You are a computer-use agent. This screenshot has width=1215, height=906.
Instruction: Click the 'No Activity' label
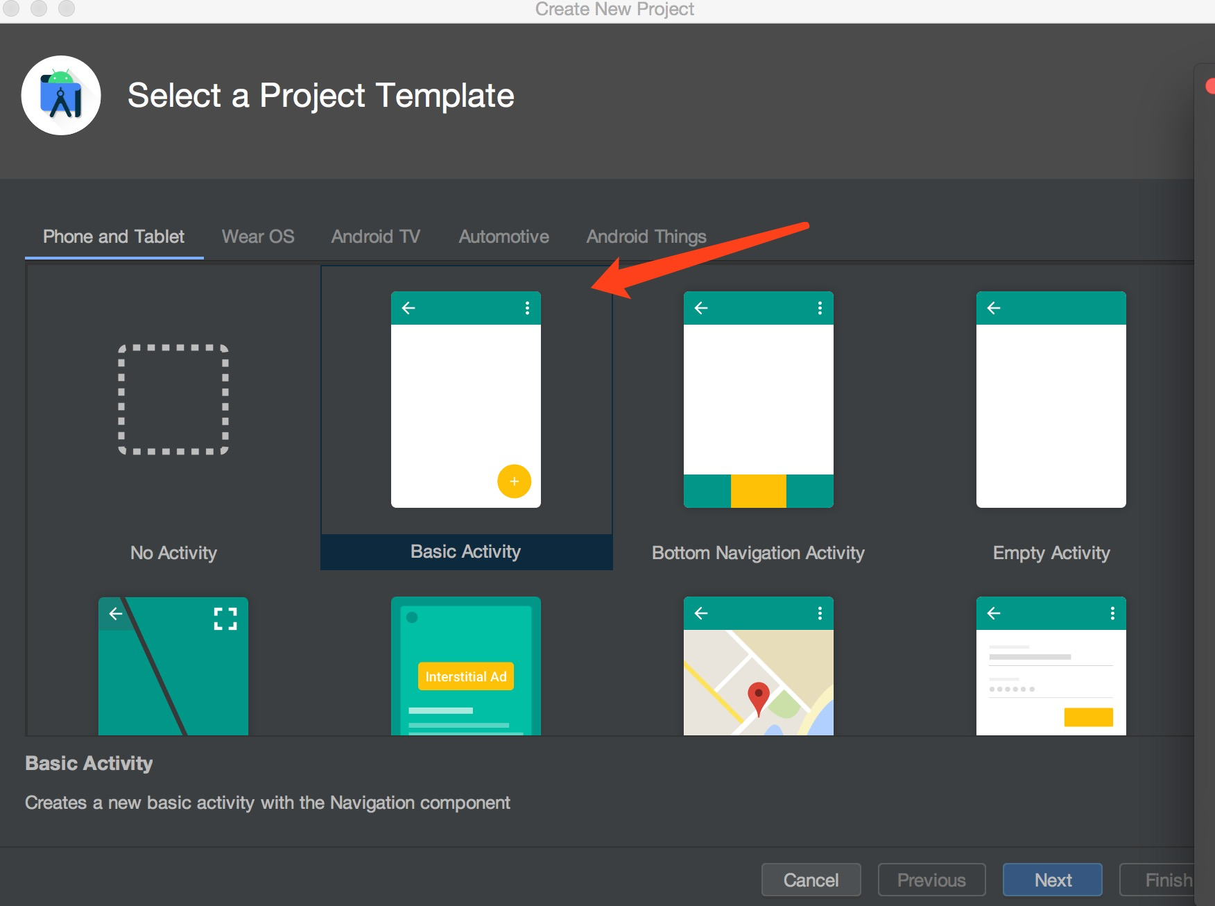(173, 553)
